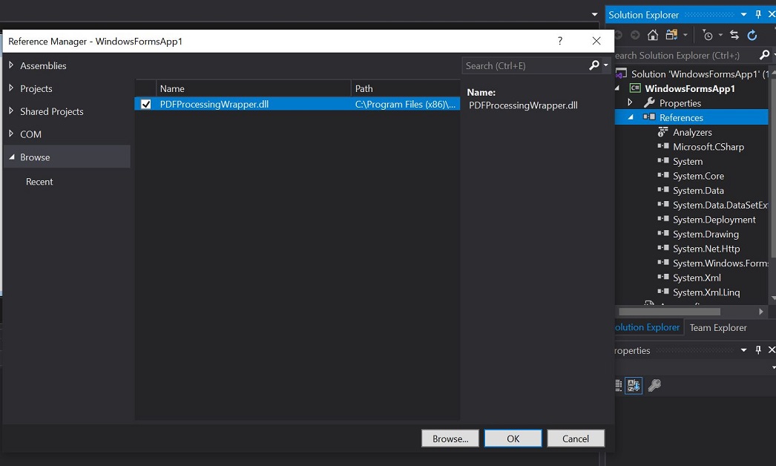Click the Browse... button

click(450, 439)
